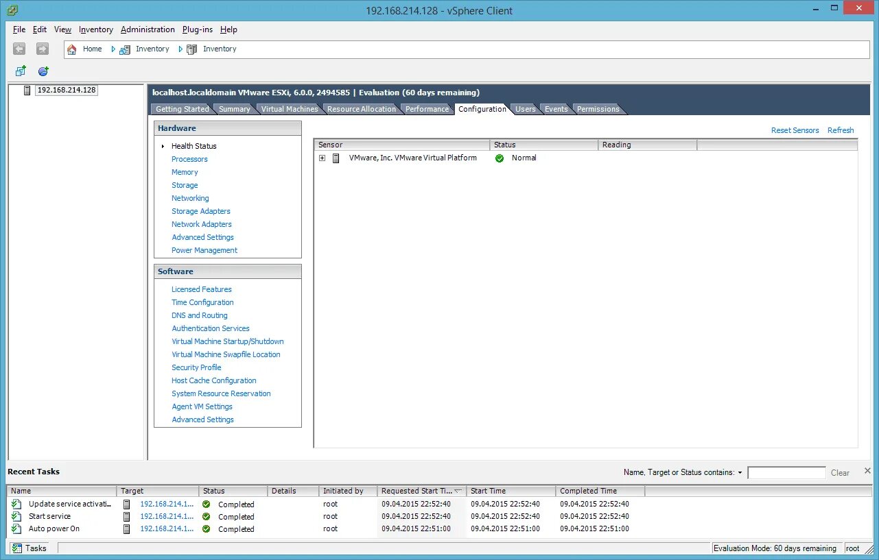Screen dimensions: 879x560
Task: Click the New Virtual Machine toolbar icon
Action: point(21,71)
